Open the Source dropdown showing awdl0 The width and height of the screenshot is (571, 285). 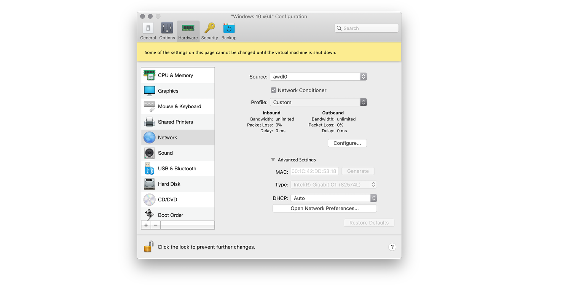[318, 77]
